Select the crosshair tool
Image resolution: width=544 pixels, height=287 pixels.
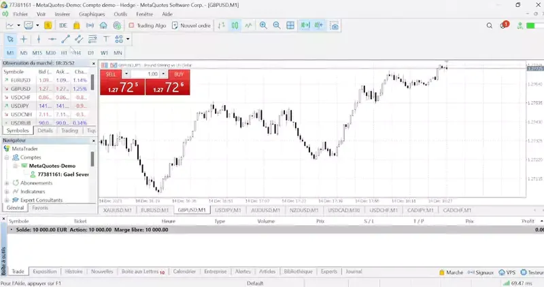point(24,39)
